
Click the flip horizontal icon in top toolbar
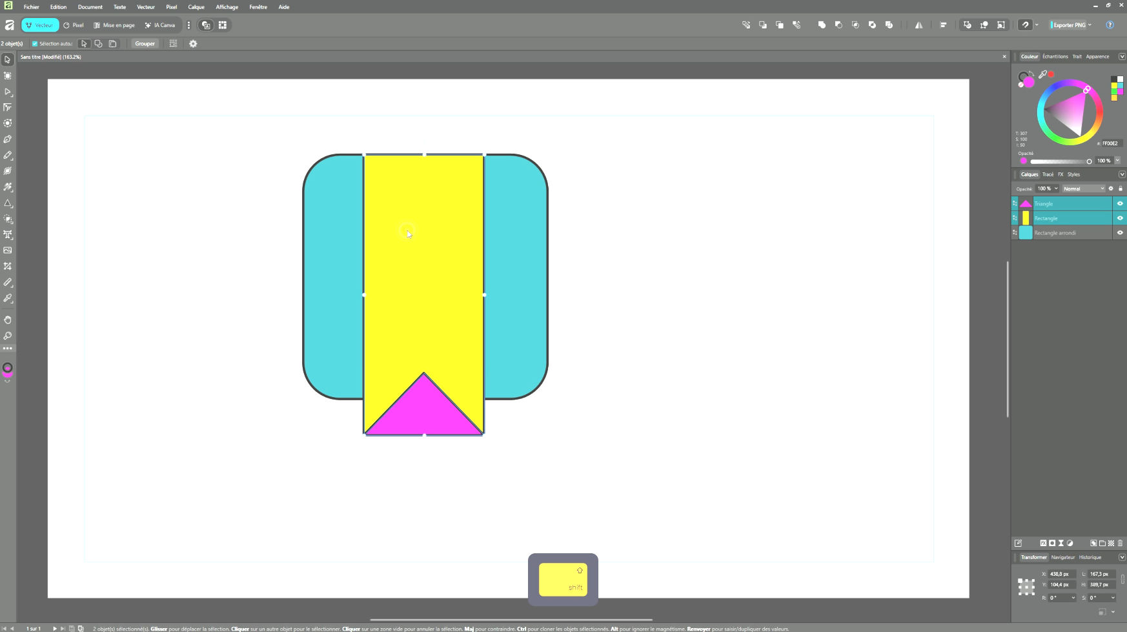coord(919,25)
